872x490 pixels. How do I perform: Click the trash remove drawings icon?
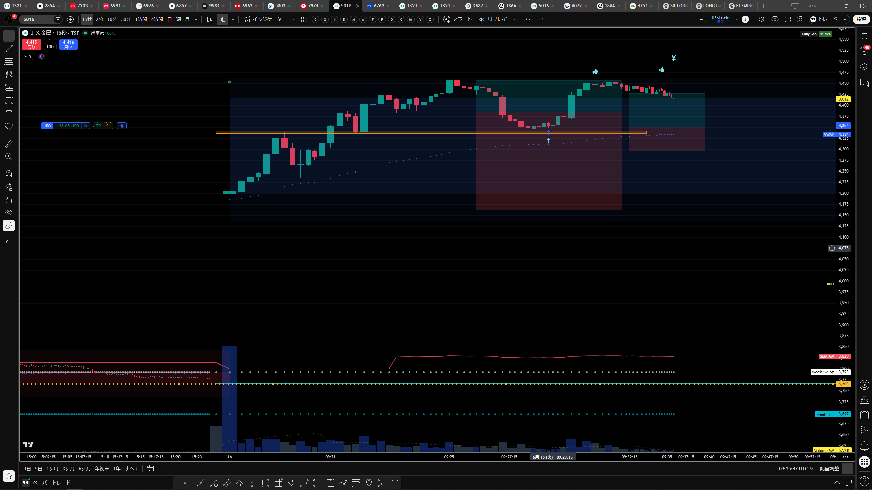pos(9,243)
